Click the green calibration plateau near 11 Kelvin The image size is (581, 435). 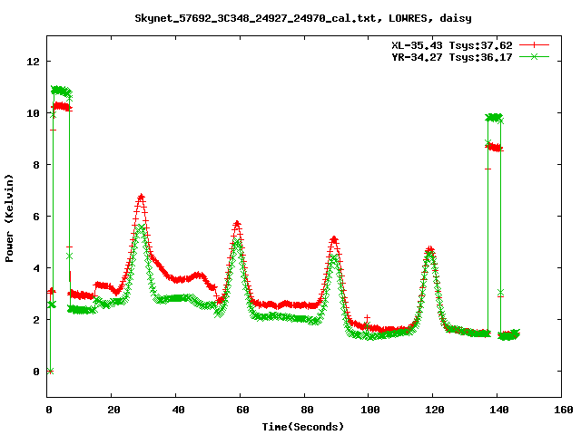point(61,91)
